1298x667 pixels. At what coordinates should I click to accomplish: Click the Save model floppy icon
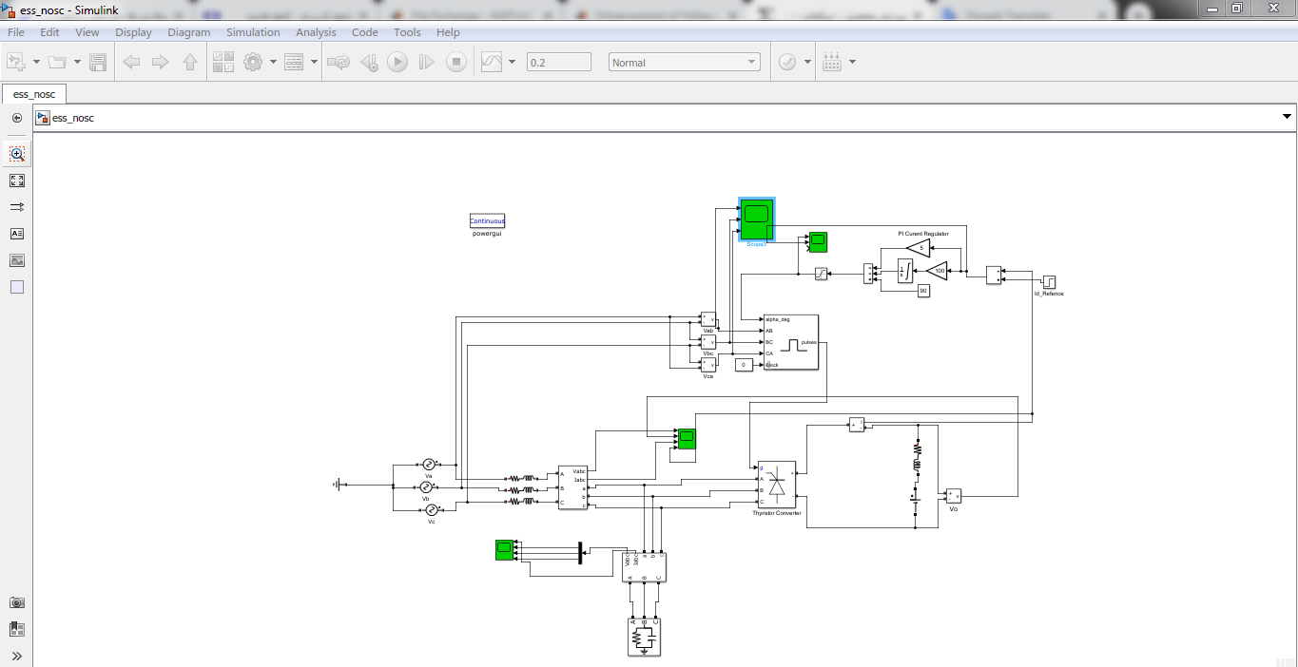click(98, 63)
